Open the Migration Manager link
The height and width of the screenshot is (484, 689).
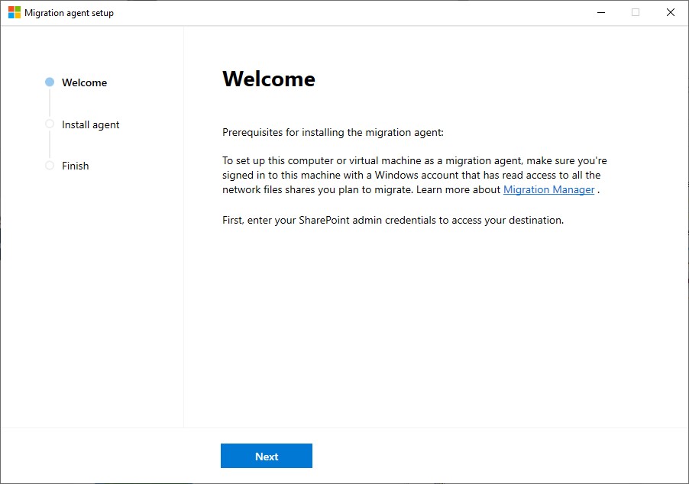pos(548,189)
